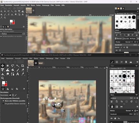
Task: Toggle layer visibility eye in upper layers panel
Action: tap(117, 50)
